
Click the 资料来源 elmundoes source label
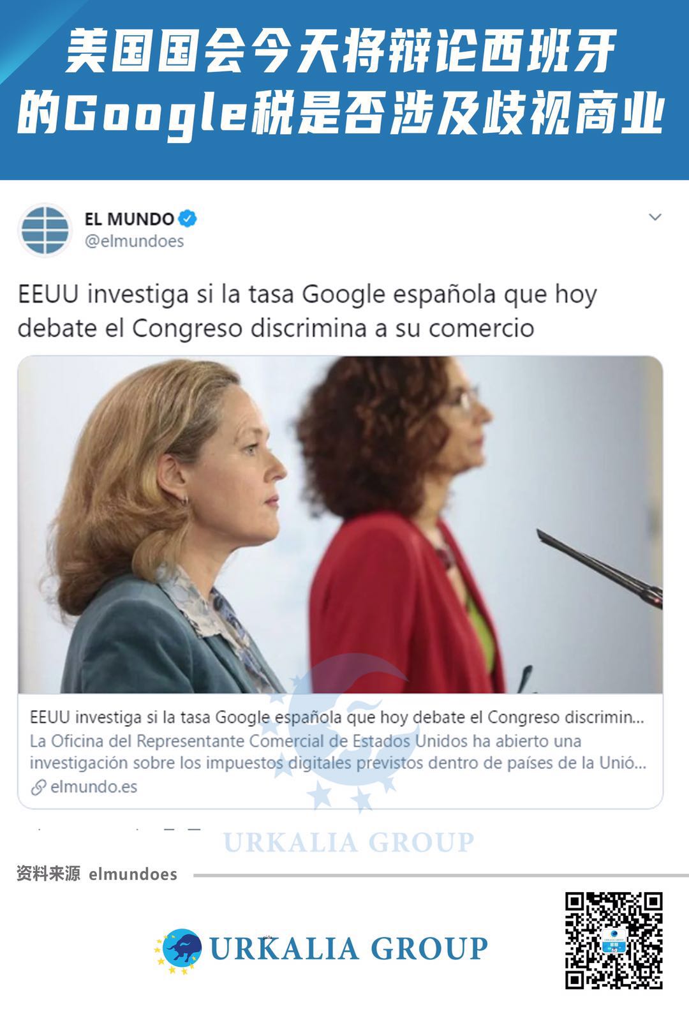pyautogui.click(x=97, y=874)
